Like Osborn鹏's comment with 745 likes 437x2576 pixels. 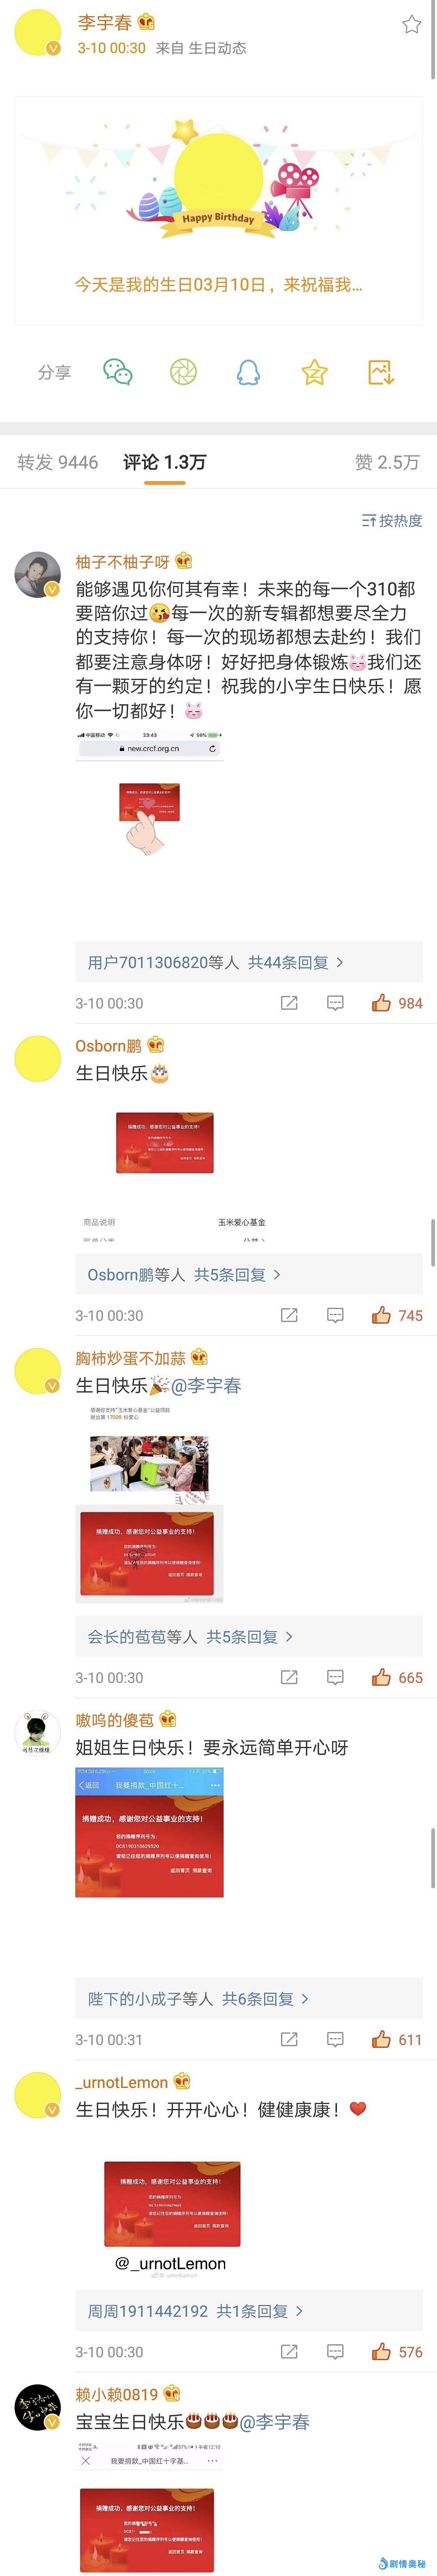[x=397, y=1315]
